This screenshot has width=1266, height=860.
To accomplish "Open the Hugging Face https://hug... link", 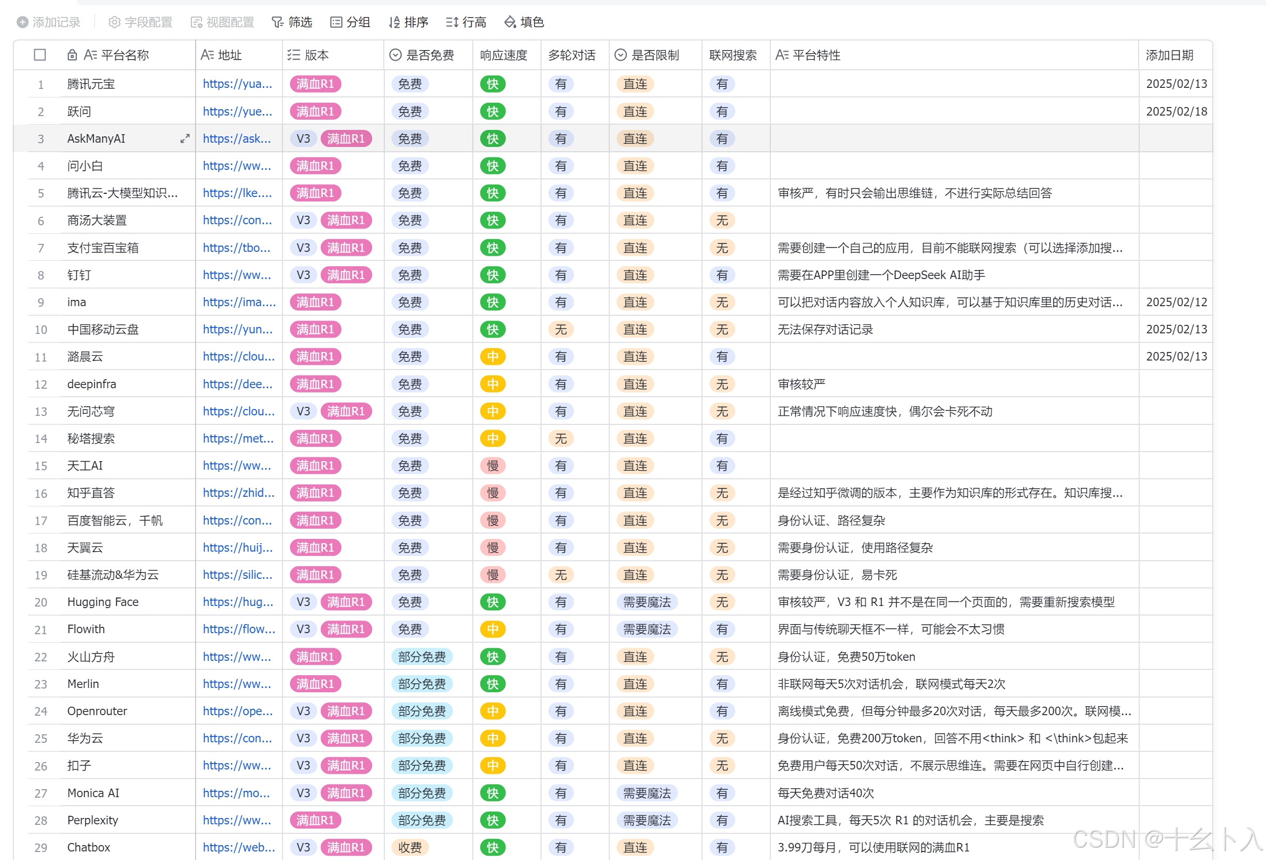I will 238,602.
